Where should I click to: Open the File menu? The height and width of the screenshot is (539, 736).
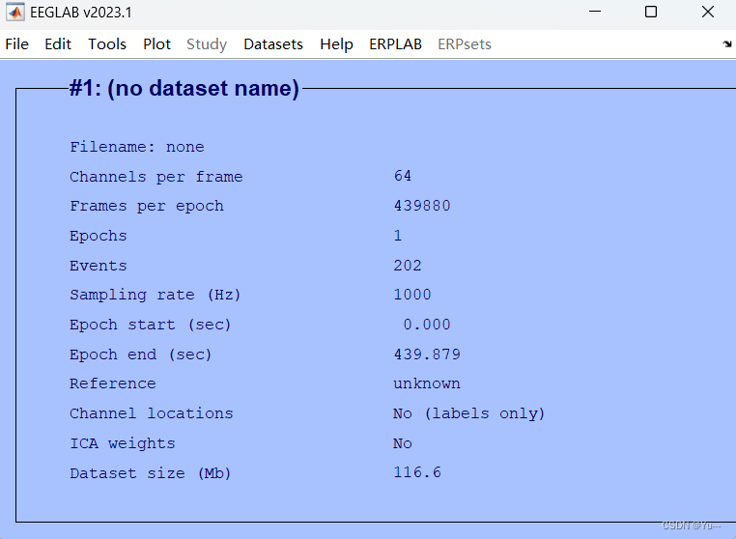pos(16,44)
